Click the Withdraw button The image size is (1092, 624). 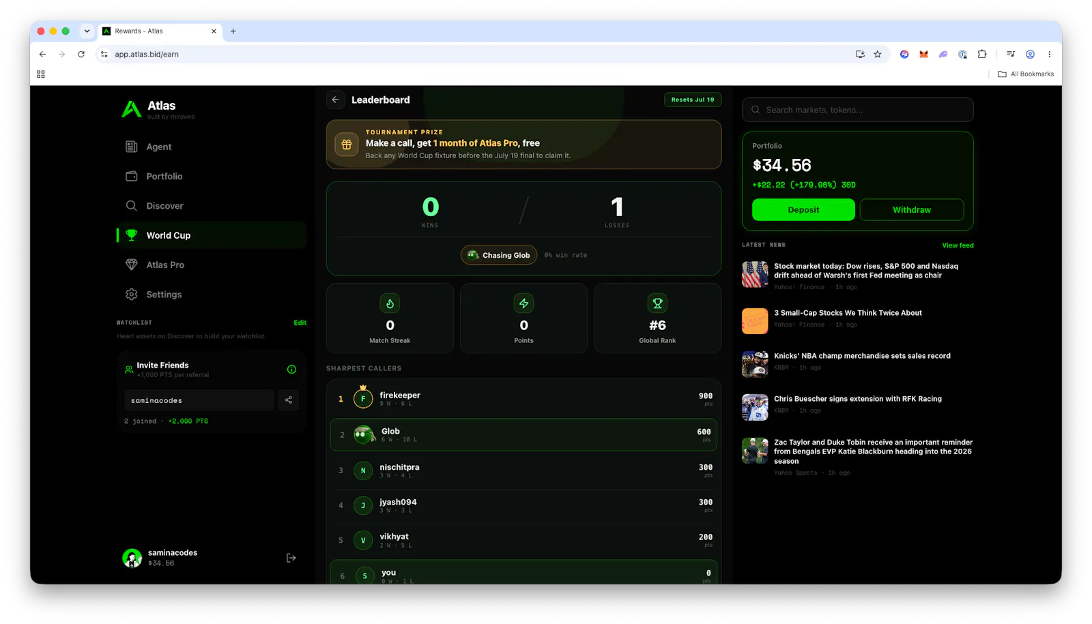[912, 210]
